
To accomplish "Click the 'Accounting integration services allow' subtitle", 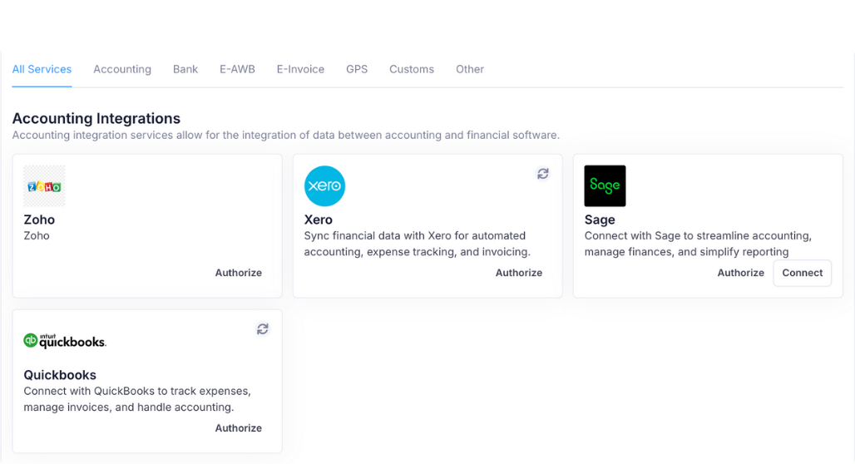I will (x=286, y=136).
